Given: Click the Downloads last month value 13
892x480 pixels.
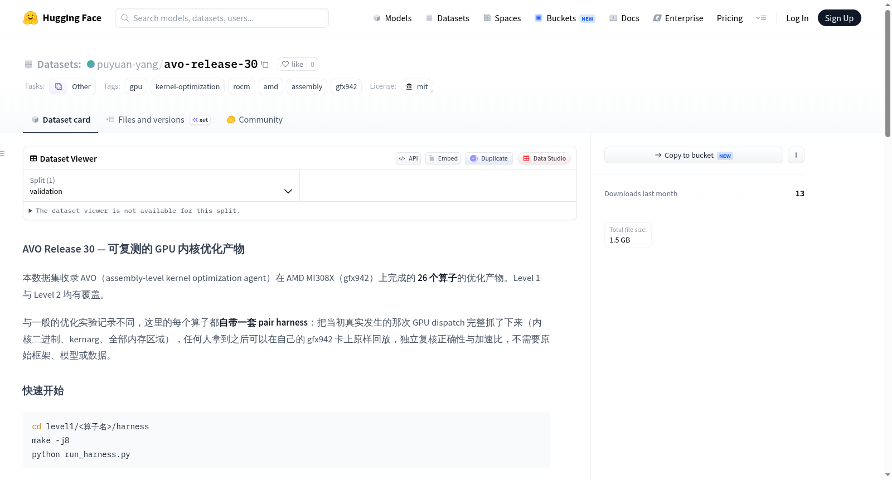Looking at the screenshot, I should coord(800,193).
